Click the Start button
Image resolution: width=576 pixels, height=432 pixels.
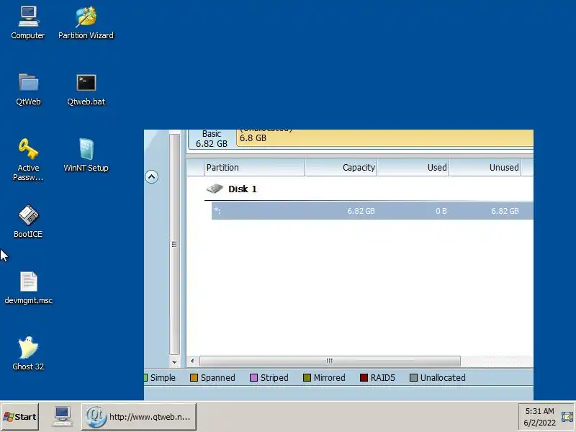(20, 417)
